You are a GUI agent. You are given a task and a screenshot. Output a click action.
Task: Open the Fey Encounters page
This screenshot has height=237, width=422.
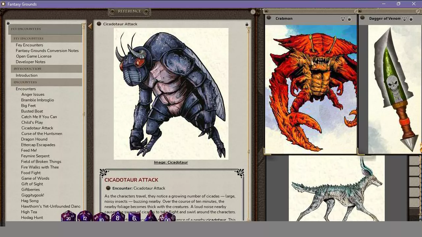pyautogui.click(x=29, y=45)
